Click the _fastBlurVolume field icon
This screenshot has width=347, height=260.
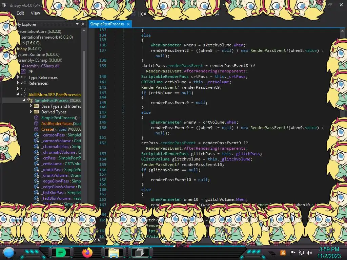click(x=36, y=198)
